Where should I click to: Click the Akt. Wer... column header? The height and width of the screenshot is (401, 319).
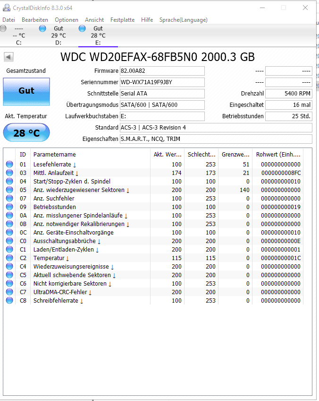[x=168, y=155]
